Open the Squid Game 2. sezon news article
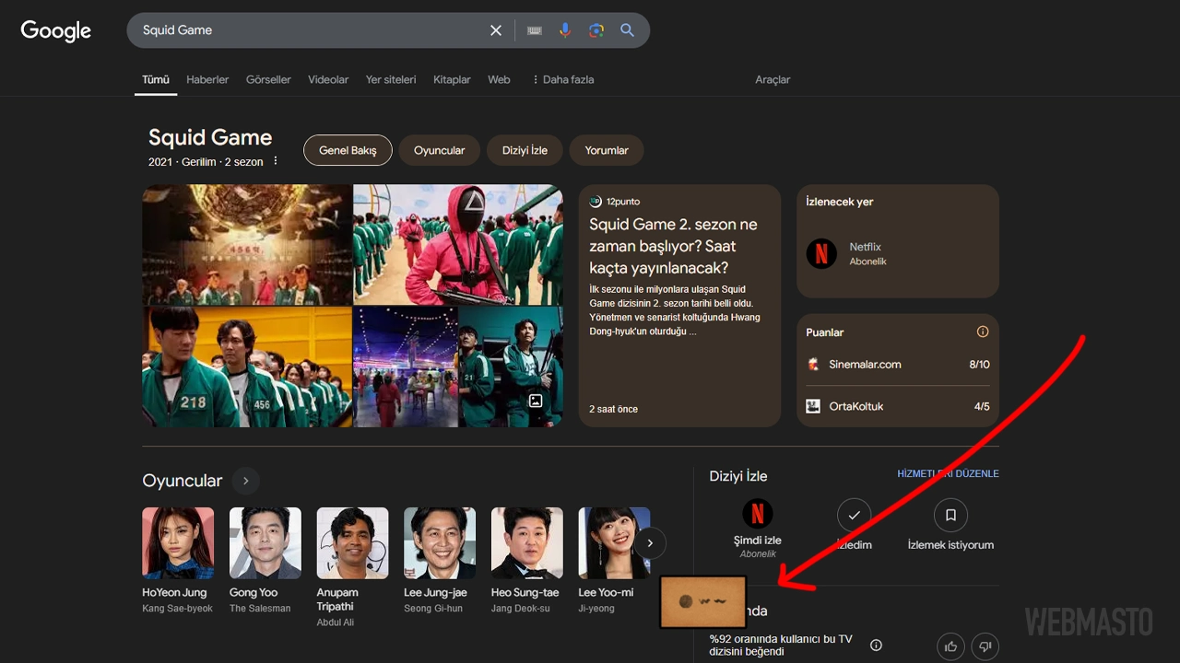The width and height of the screenshot is (1180, 663). tap(679, 306)
